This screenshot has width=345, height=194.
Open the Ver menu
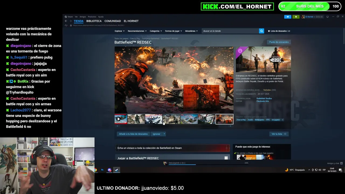pyautogui.click(x=76, y=17)
